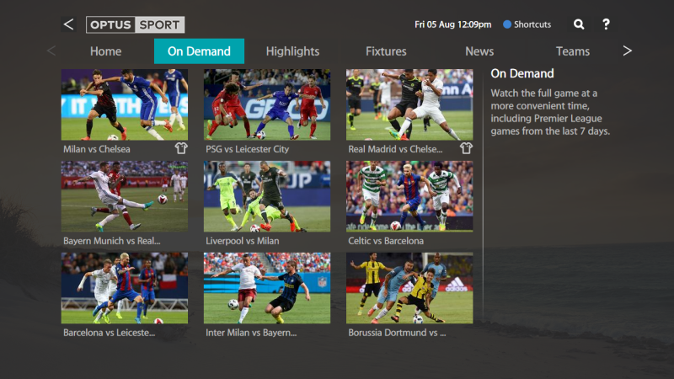Play the PSG vs Leicester City match

(x=267, y=104)
